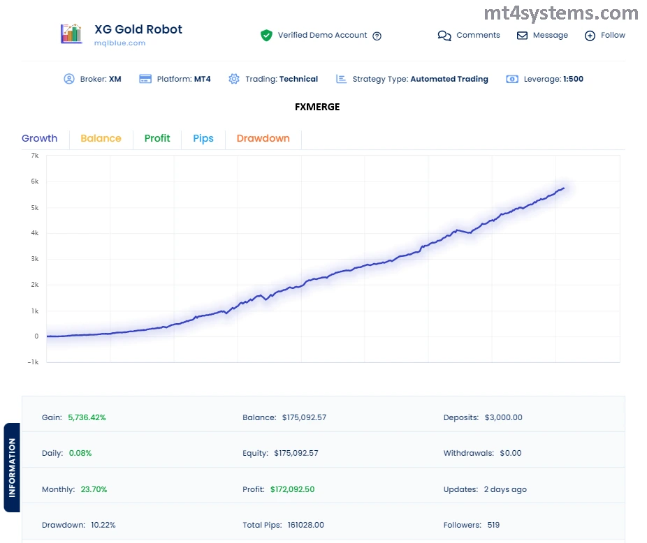Viewport: 647px width, 543px height.
Task: Switch to the Growth tab
Action: tap(40, 138)
